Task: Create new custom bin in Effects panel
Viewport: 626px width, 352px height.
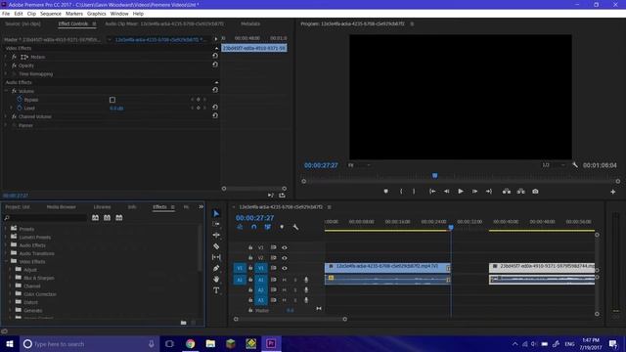Action: [183, 323]
